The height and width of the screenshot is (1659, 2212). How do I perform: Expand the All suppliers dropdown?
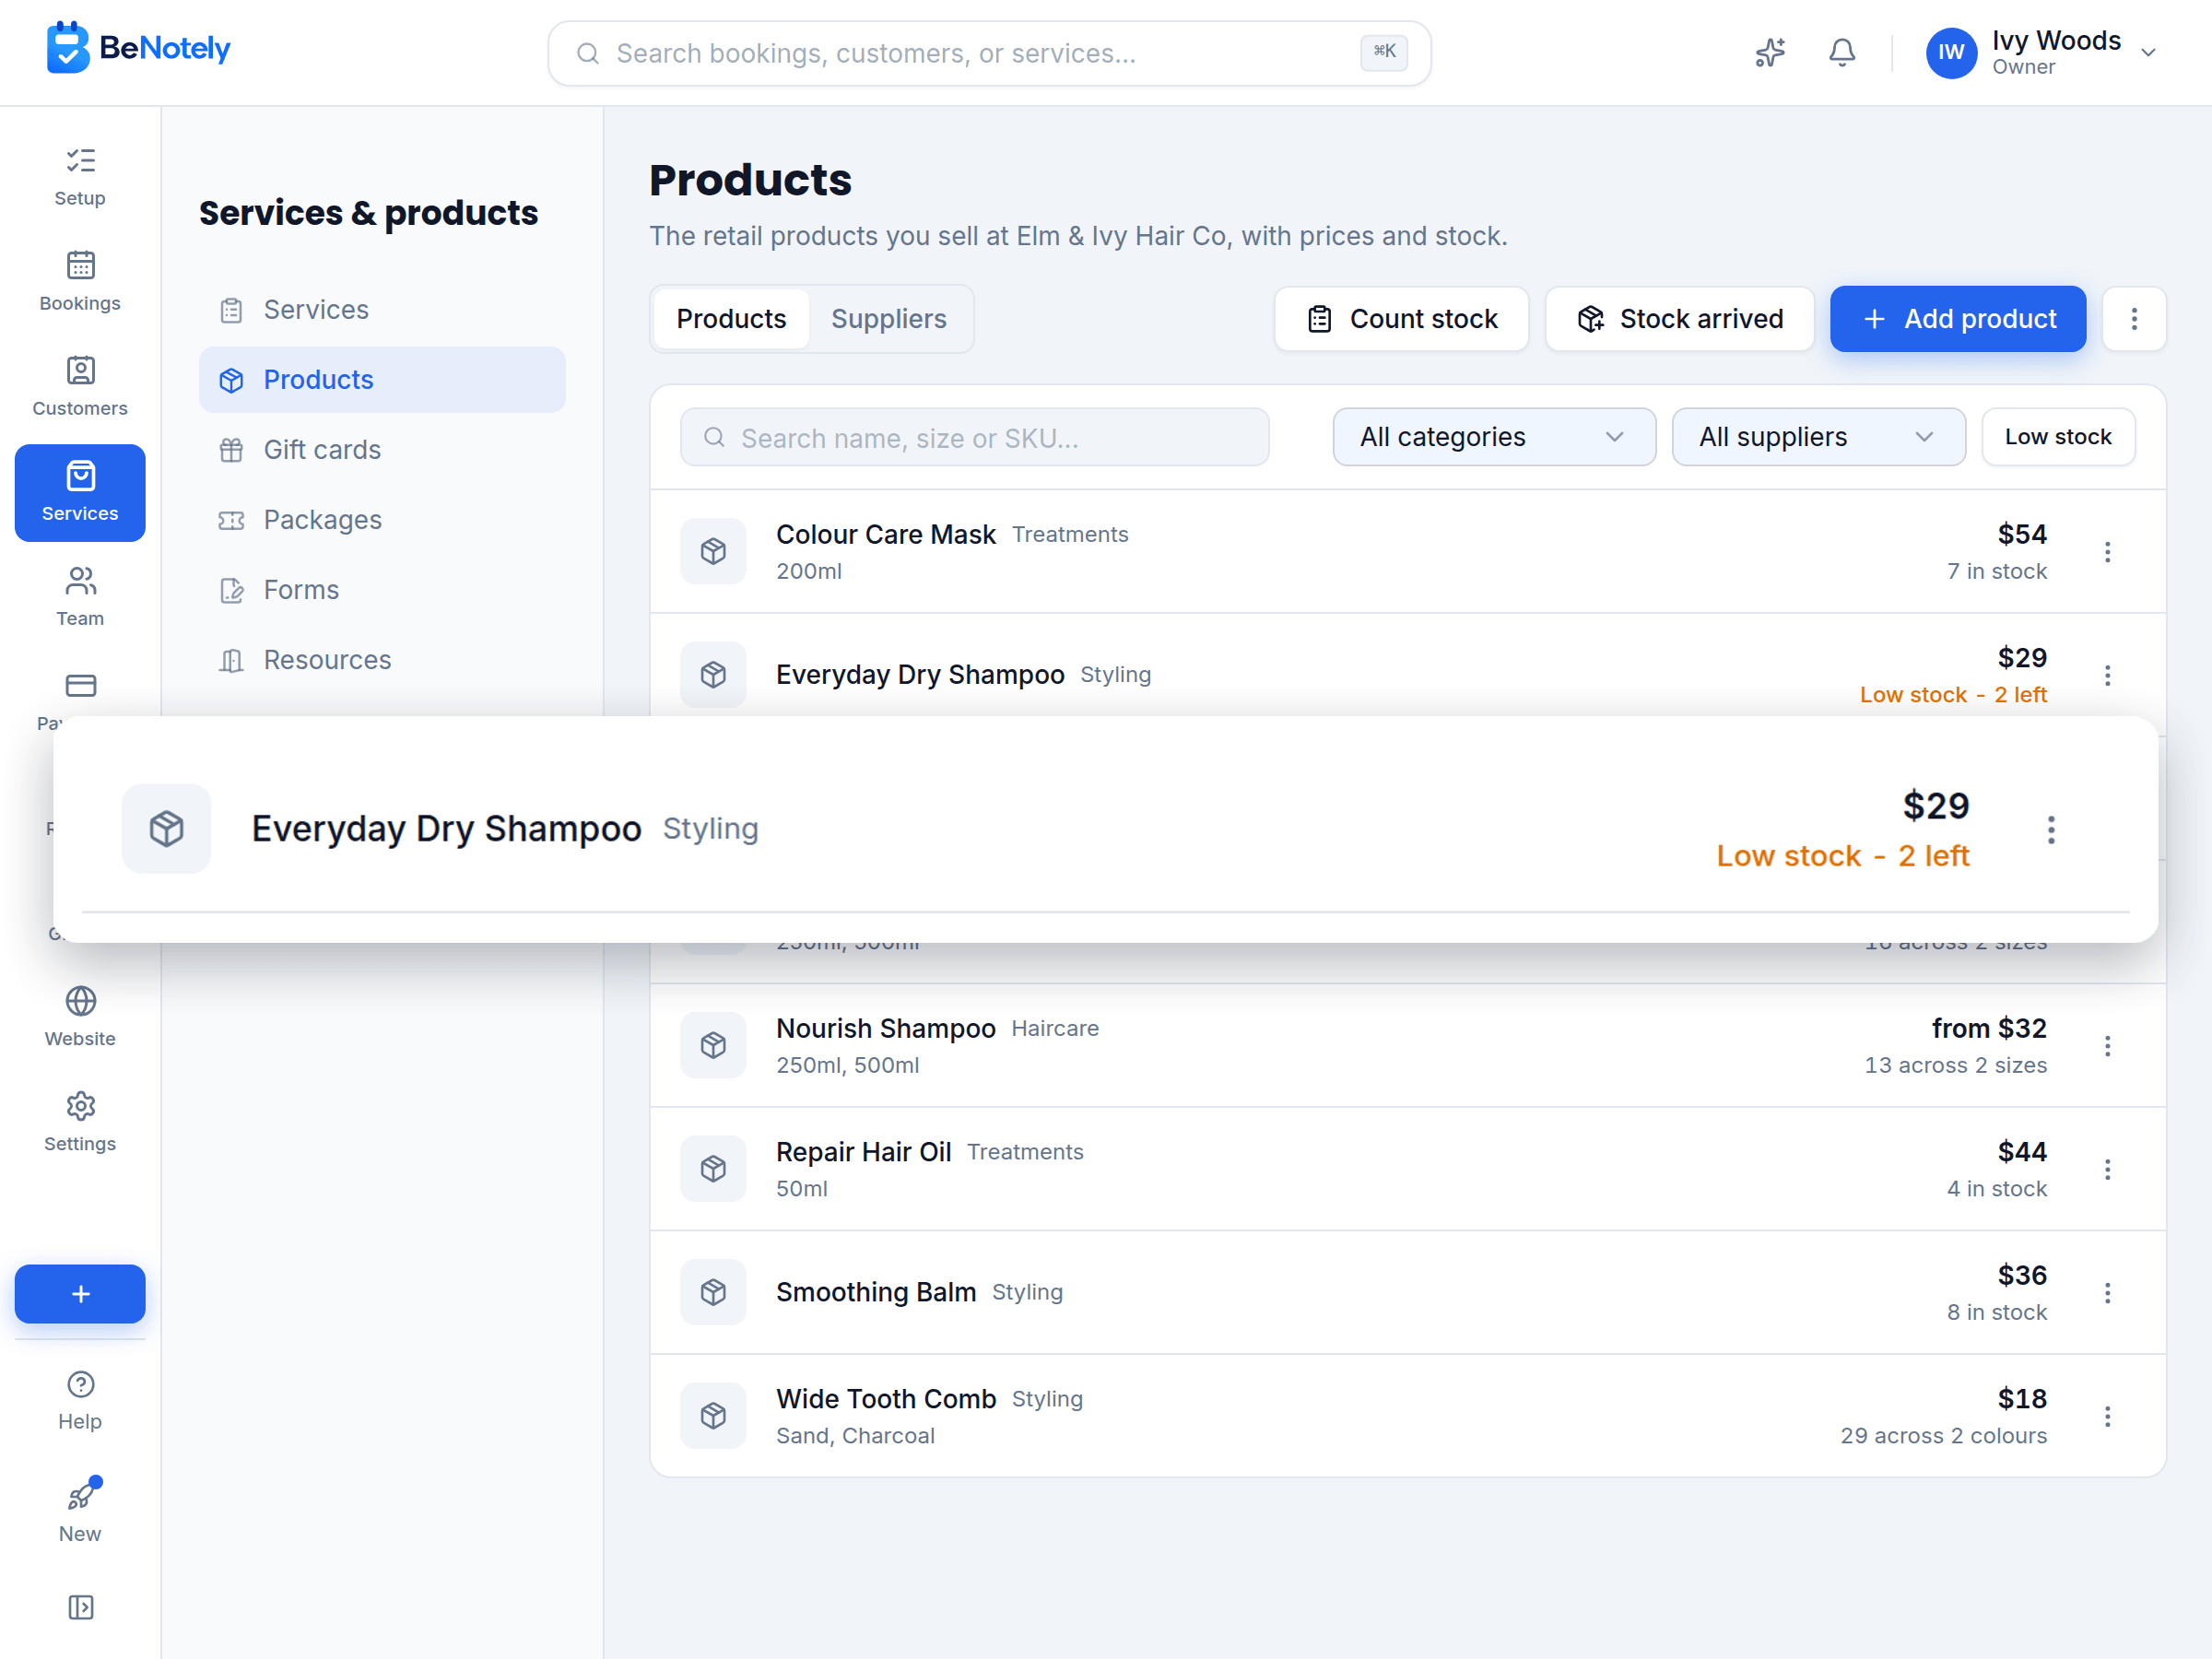point(1818,437)
